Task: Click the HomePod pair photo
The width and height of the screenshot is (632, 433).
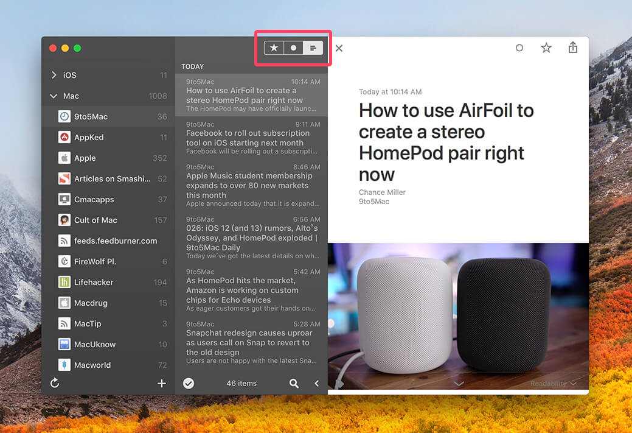Action: (x=458, y=316)
